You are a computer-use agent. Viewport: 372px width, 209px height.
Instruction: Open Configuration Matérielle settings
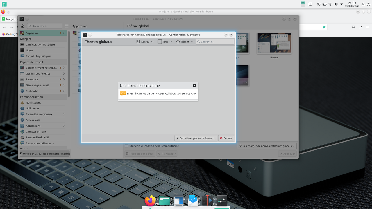[x=43, y=44]
